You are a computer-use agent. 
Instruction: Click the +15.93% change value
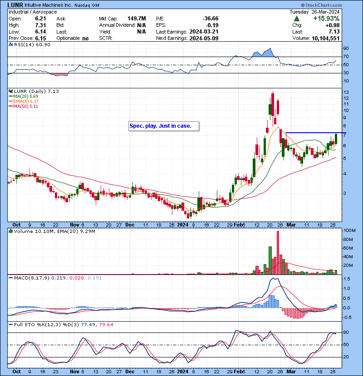326,19
